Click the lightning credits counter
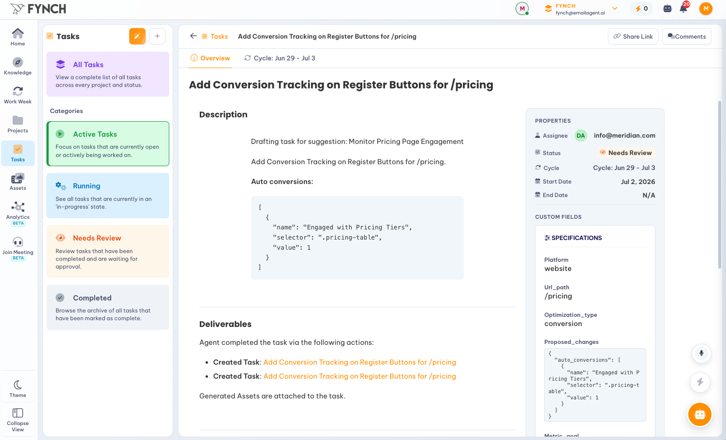 641,8
